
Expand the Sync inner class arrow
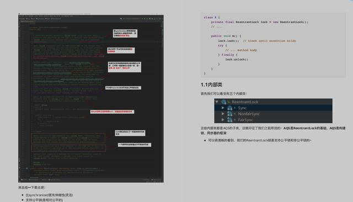point(223,108)
